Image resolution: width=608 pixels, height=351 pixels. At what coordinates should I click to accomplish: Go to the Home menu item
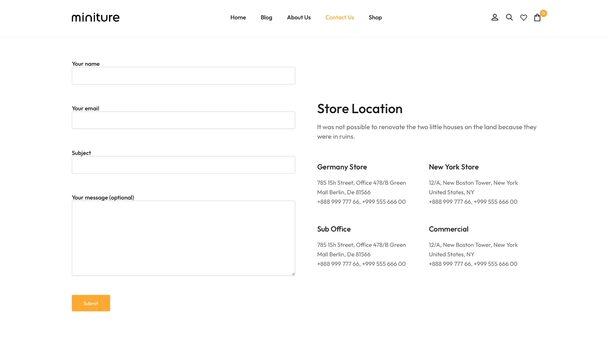[x=238, y=17]
